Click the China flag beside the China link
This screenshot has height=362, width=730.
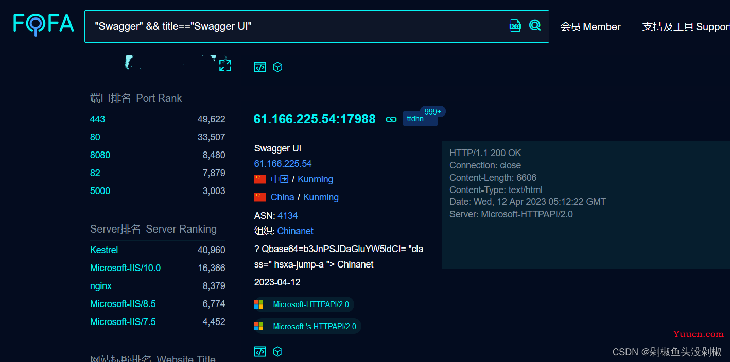(x=260, y=197)
